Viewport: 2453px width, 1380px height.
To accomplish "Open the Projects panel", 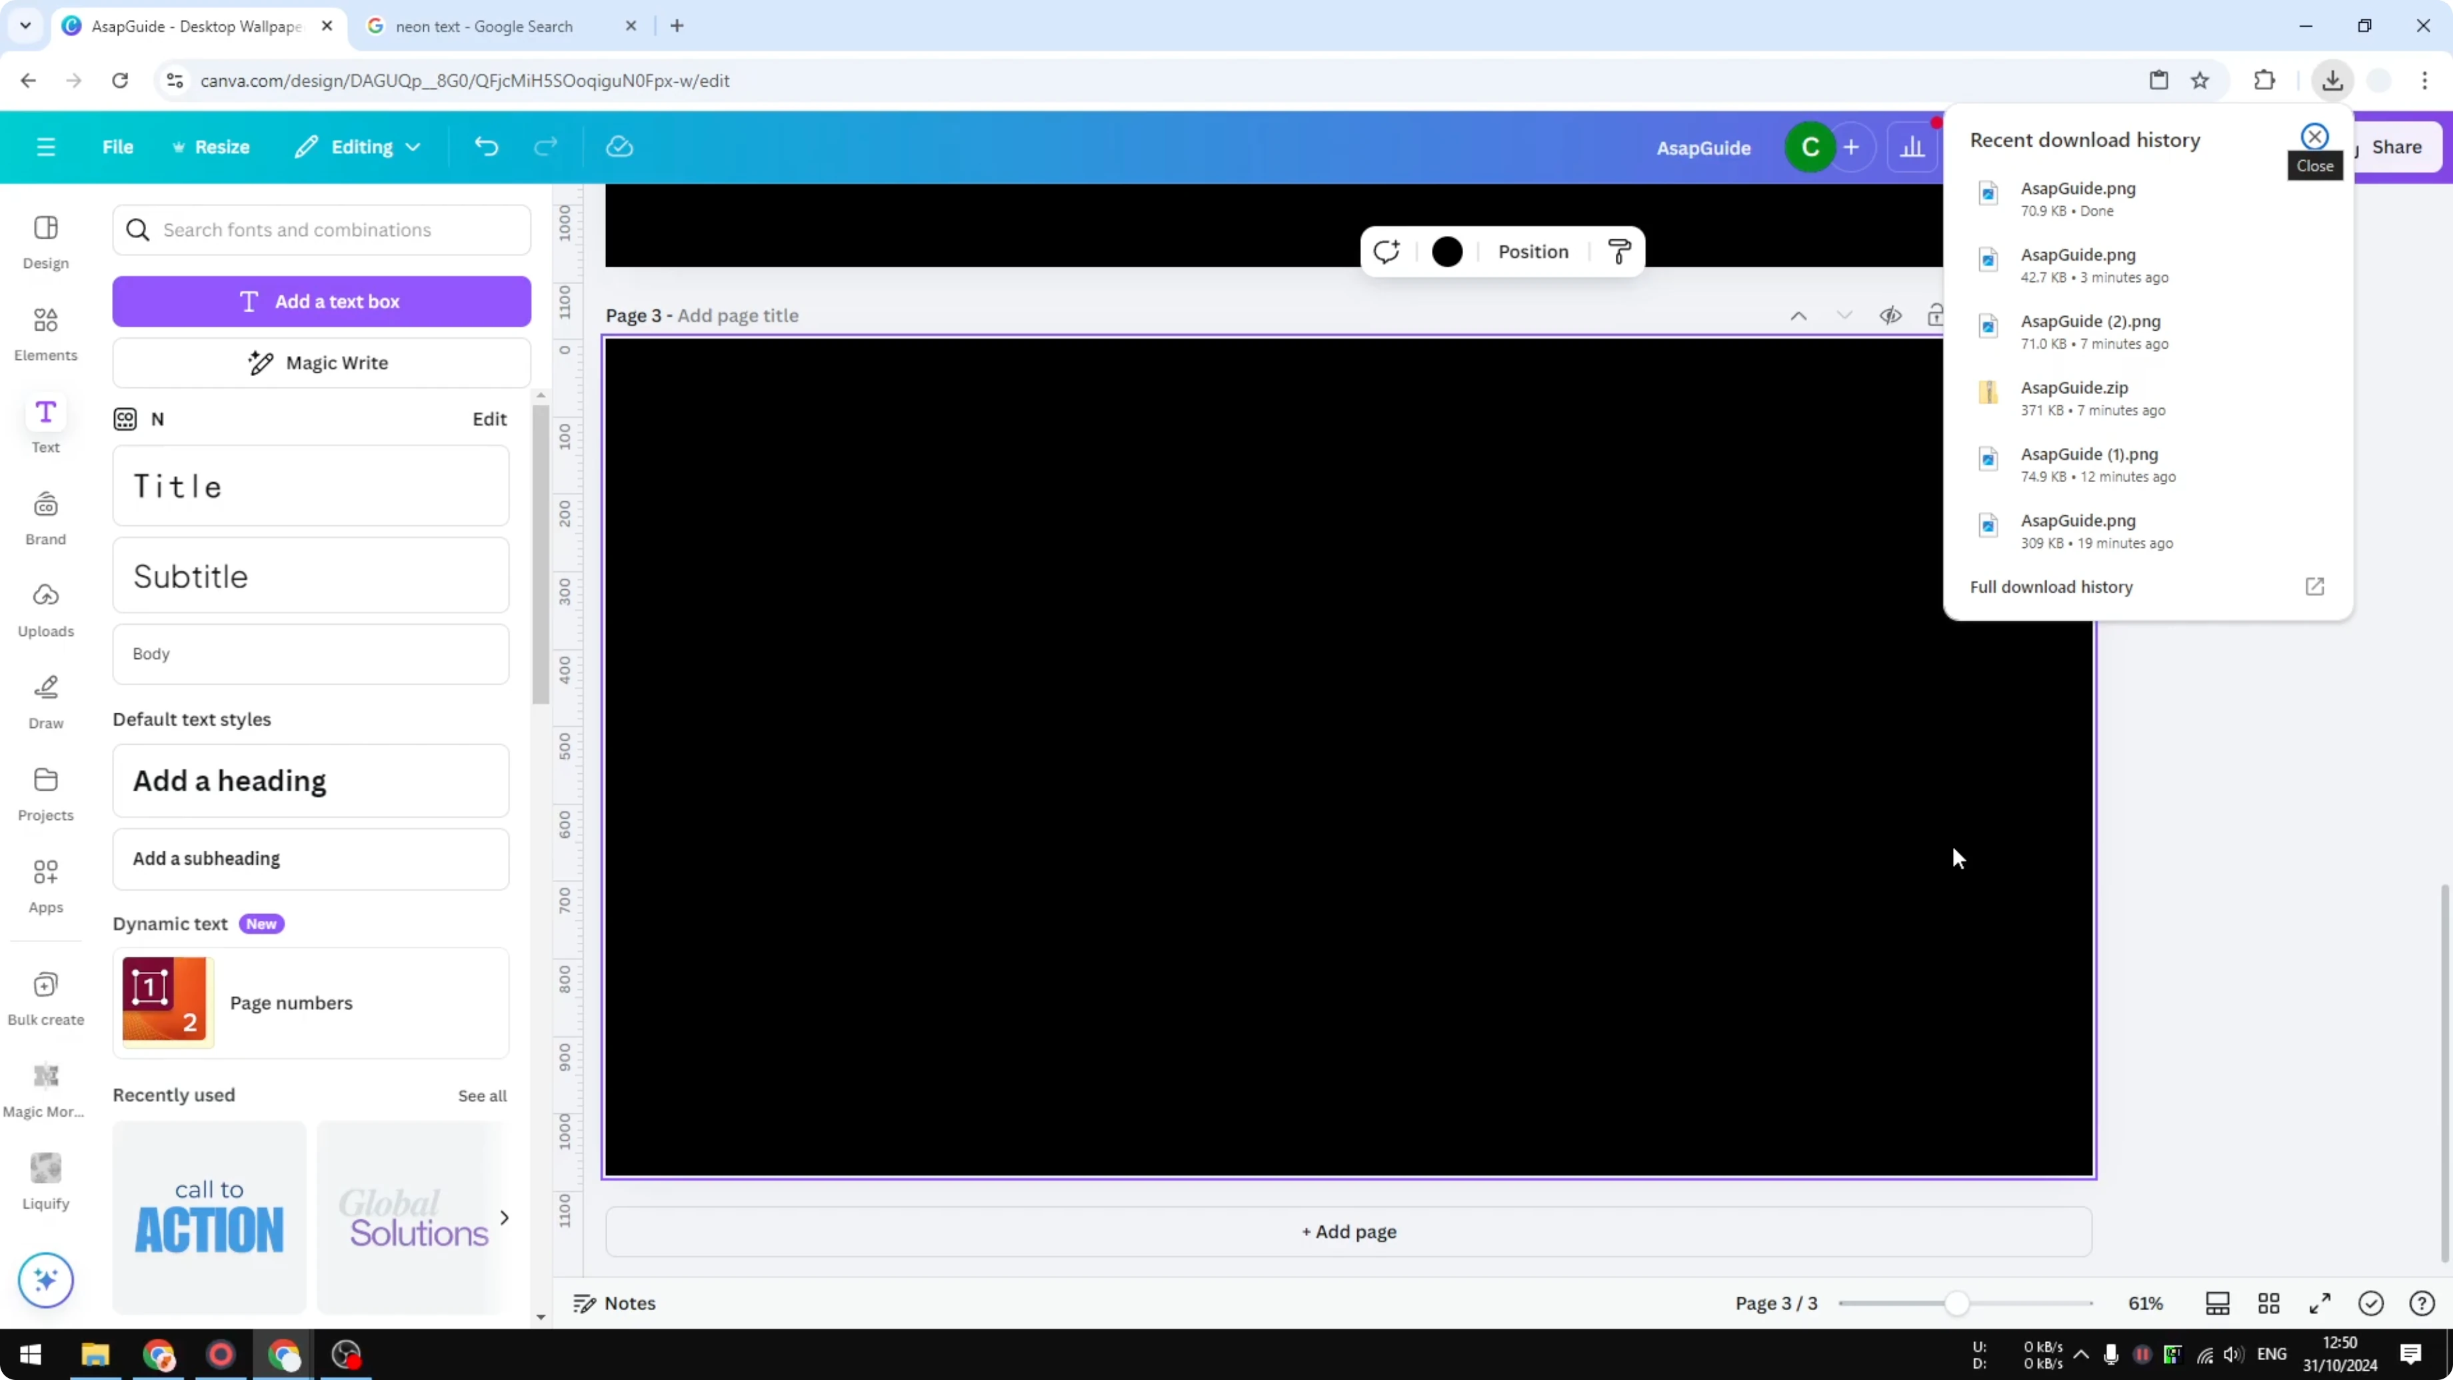I will [45, 793].
